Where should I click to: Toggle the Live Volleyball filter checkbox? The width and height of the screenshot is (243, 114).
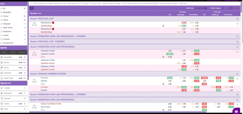coord(1,24)
